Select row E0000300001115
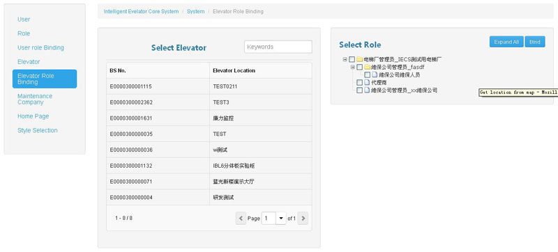 pyautogui.click(x=209, y=86)
